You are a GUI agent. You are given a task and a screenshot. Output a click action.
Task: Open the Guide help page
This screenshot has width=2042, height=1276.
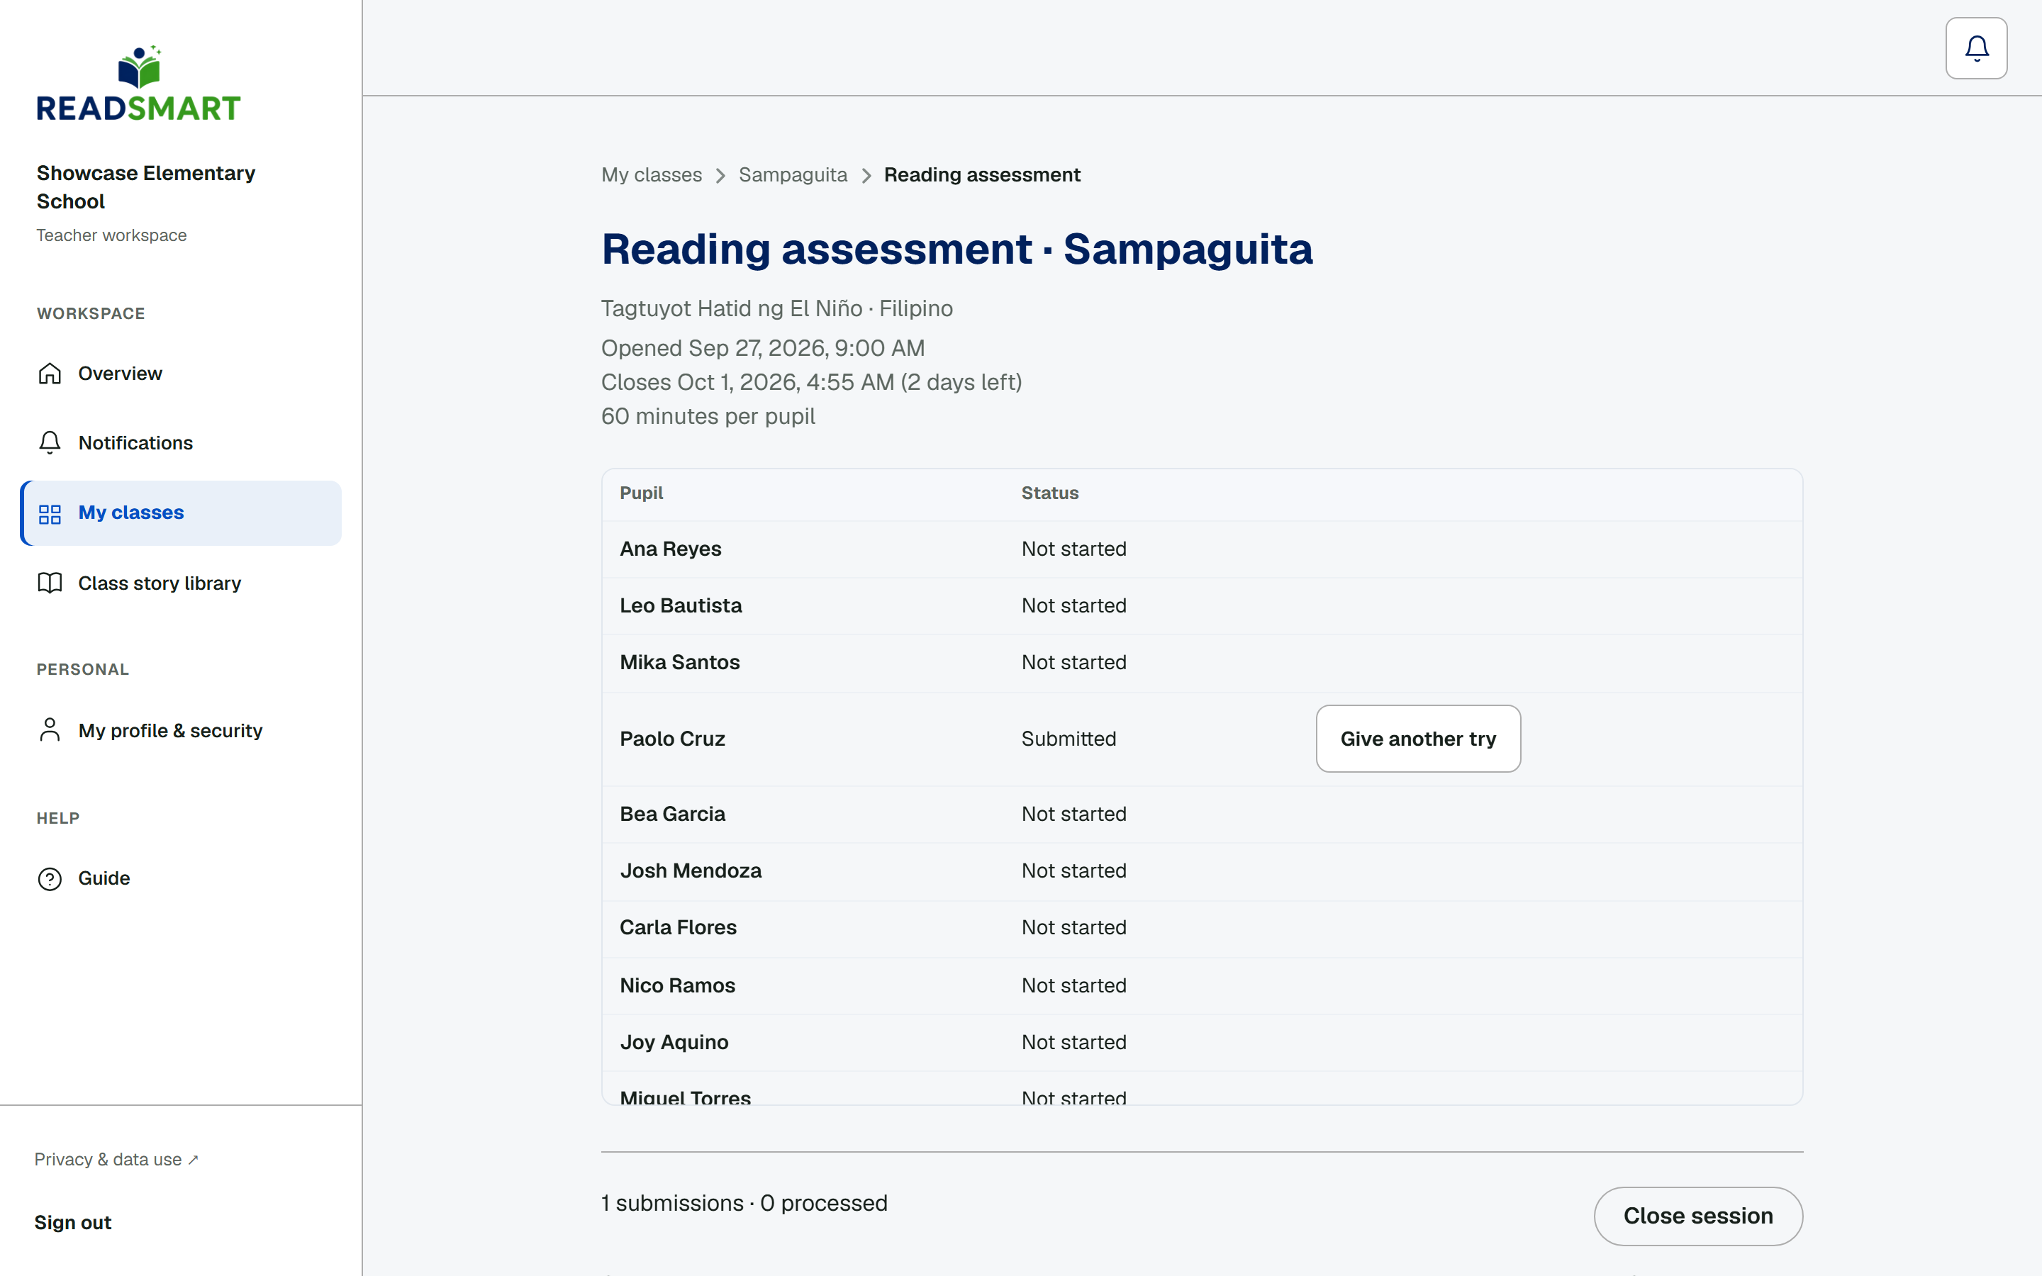pyautogui.click(x=181, y=878)
